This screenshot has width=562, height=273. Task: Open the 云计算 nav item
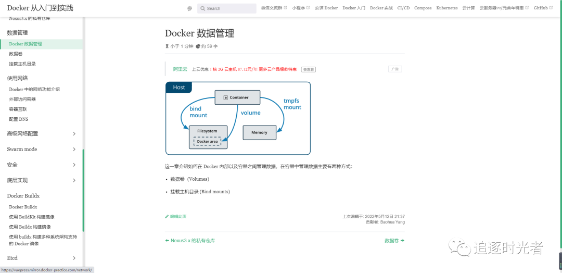pyautogui.click(x=468, y=8)
